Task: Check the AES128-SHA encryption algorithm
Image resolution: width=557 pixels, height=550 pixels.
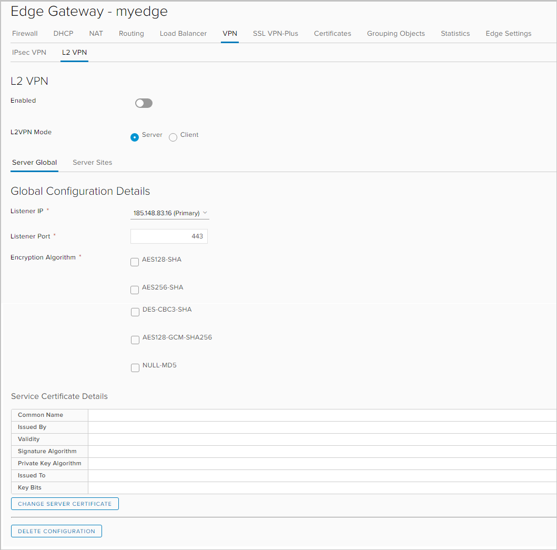Action: coord(135,262)
